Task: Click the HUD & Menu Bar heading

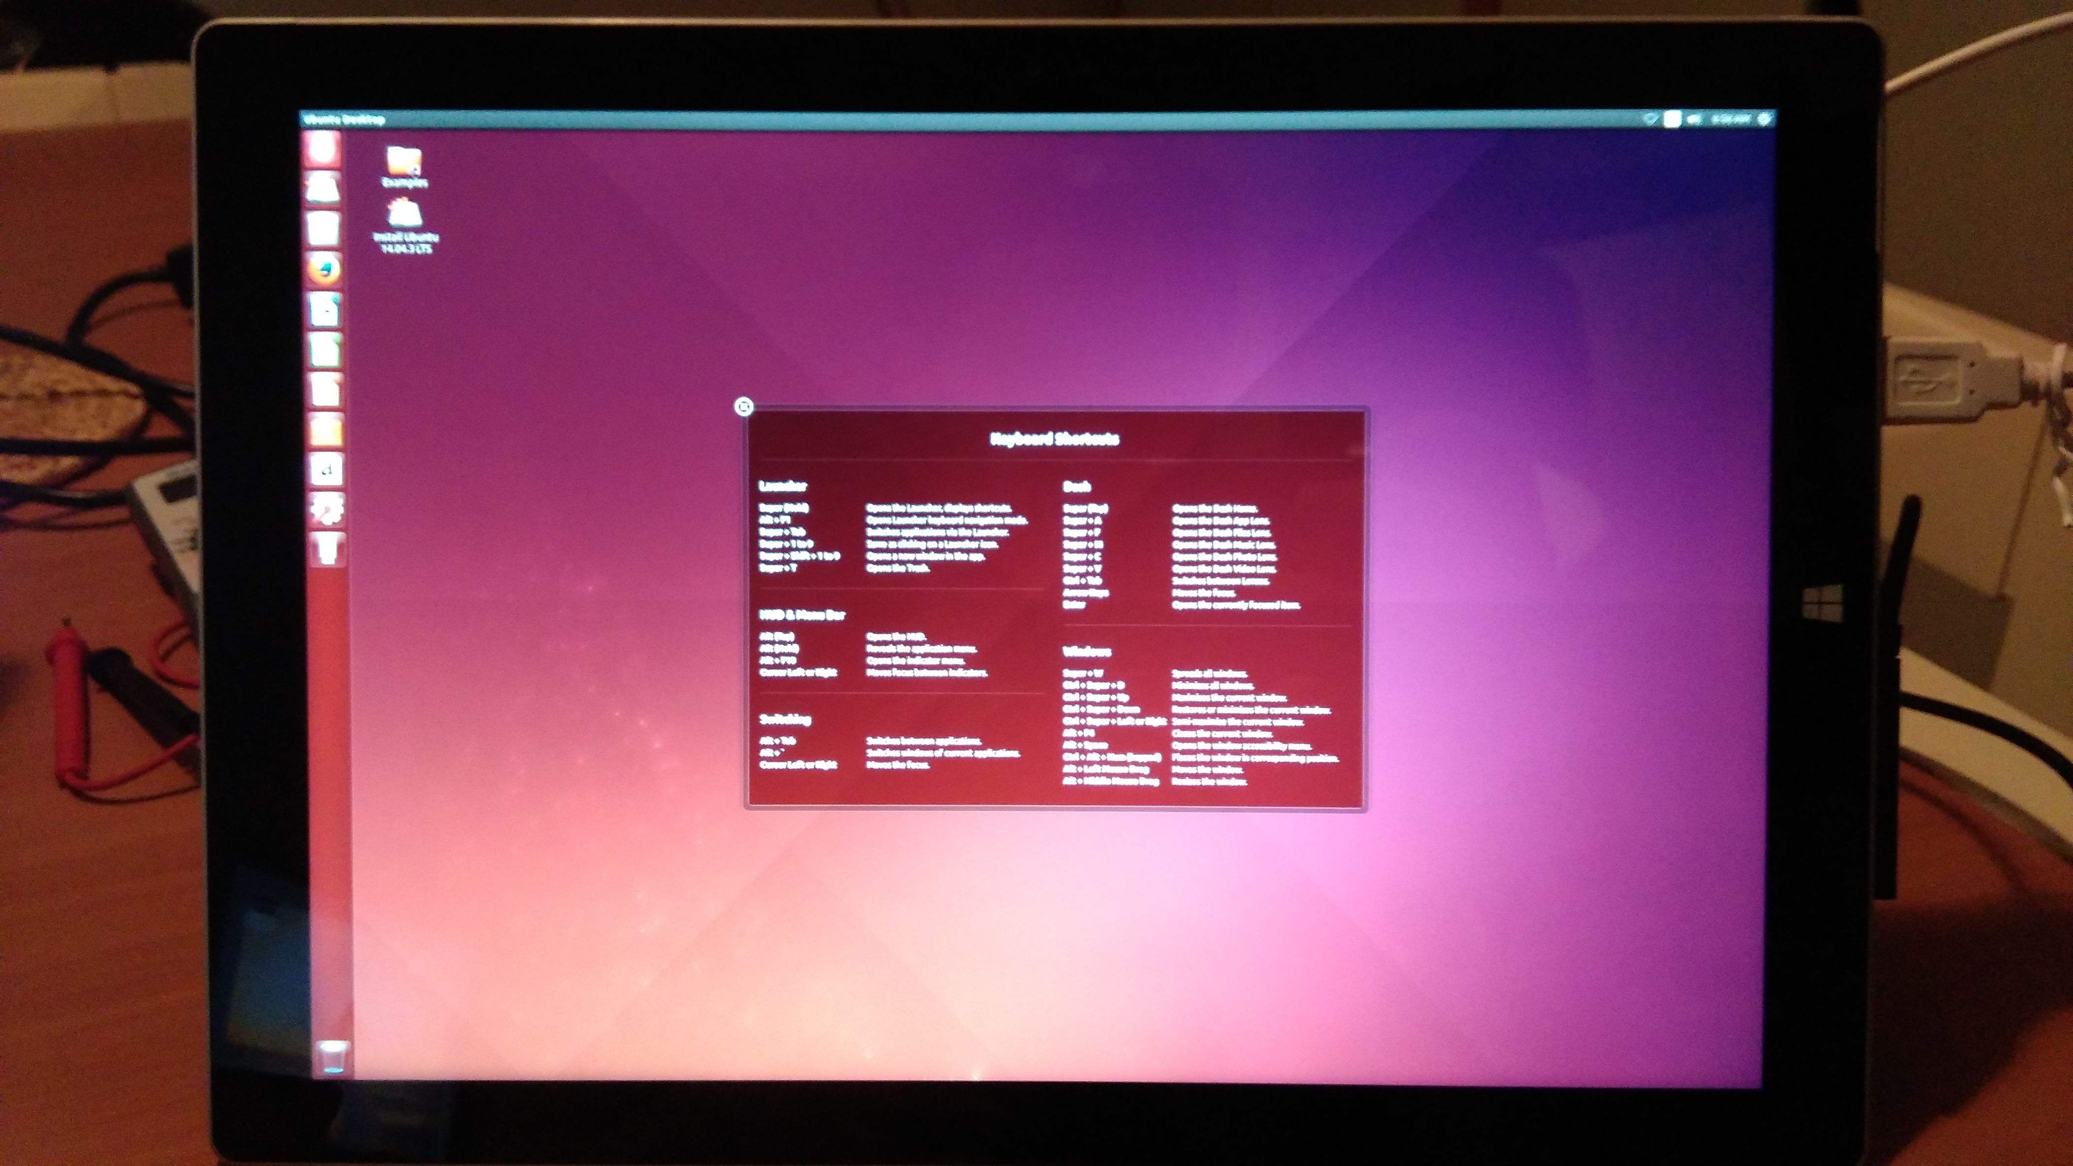Action: (802, 615)
